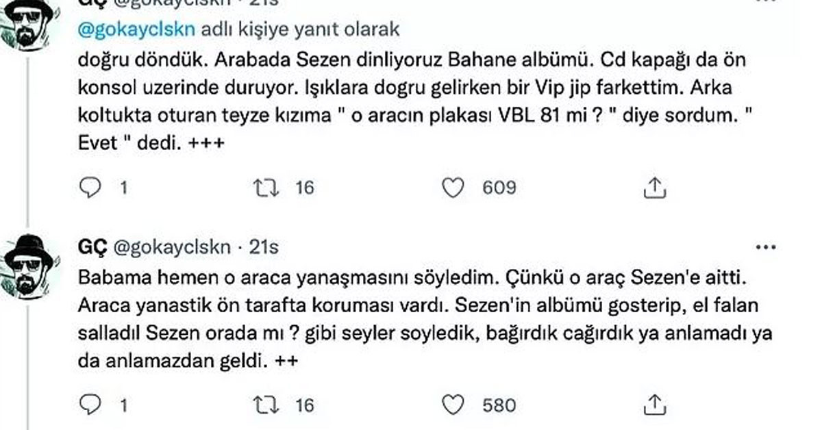
Task: Retweet the tweet starting with Babama hemen
Action: (263, 405)
